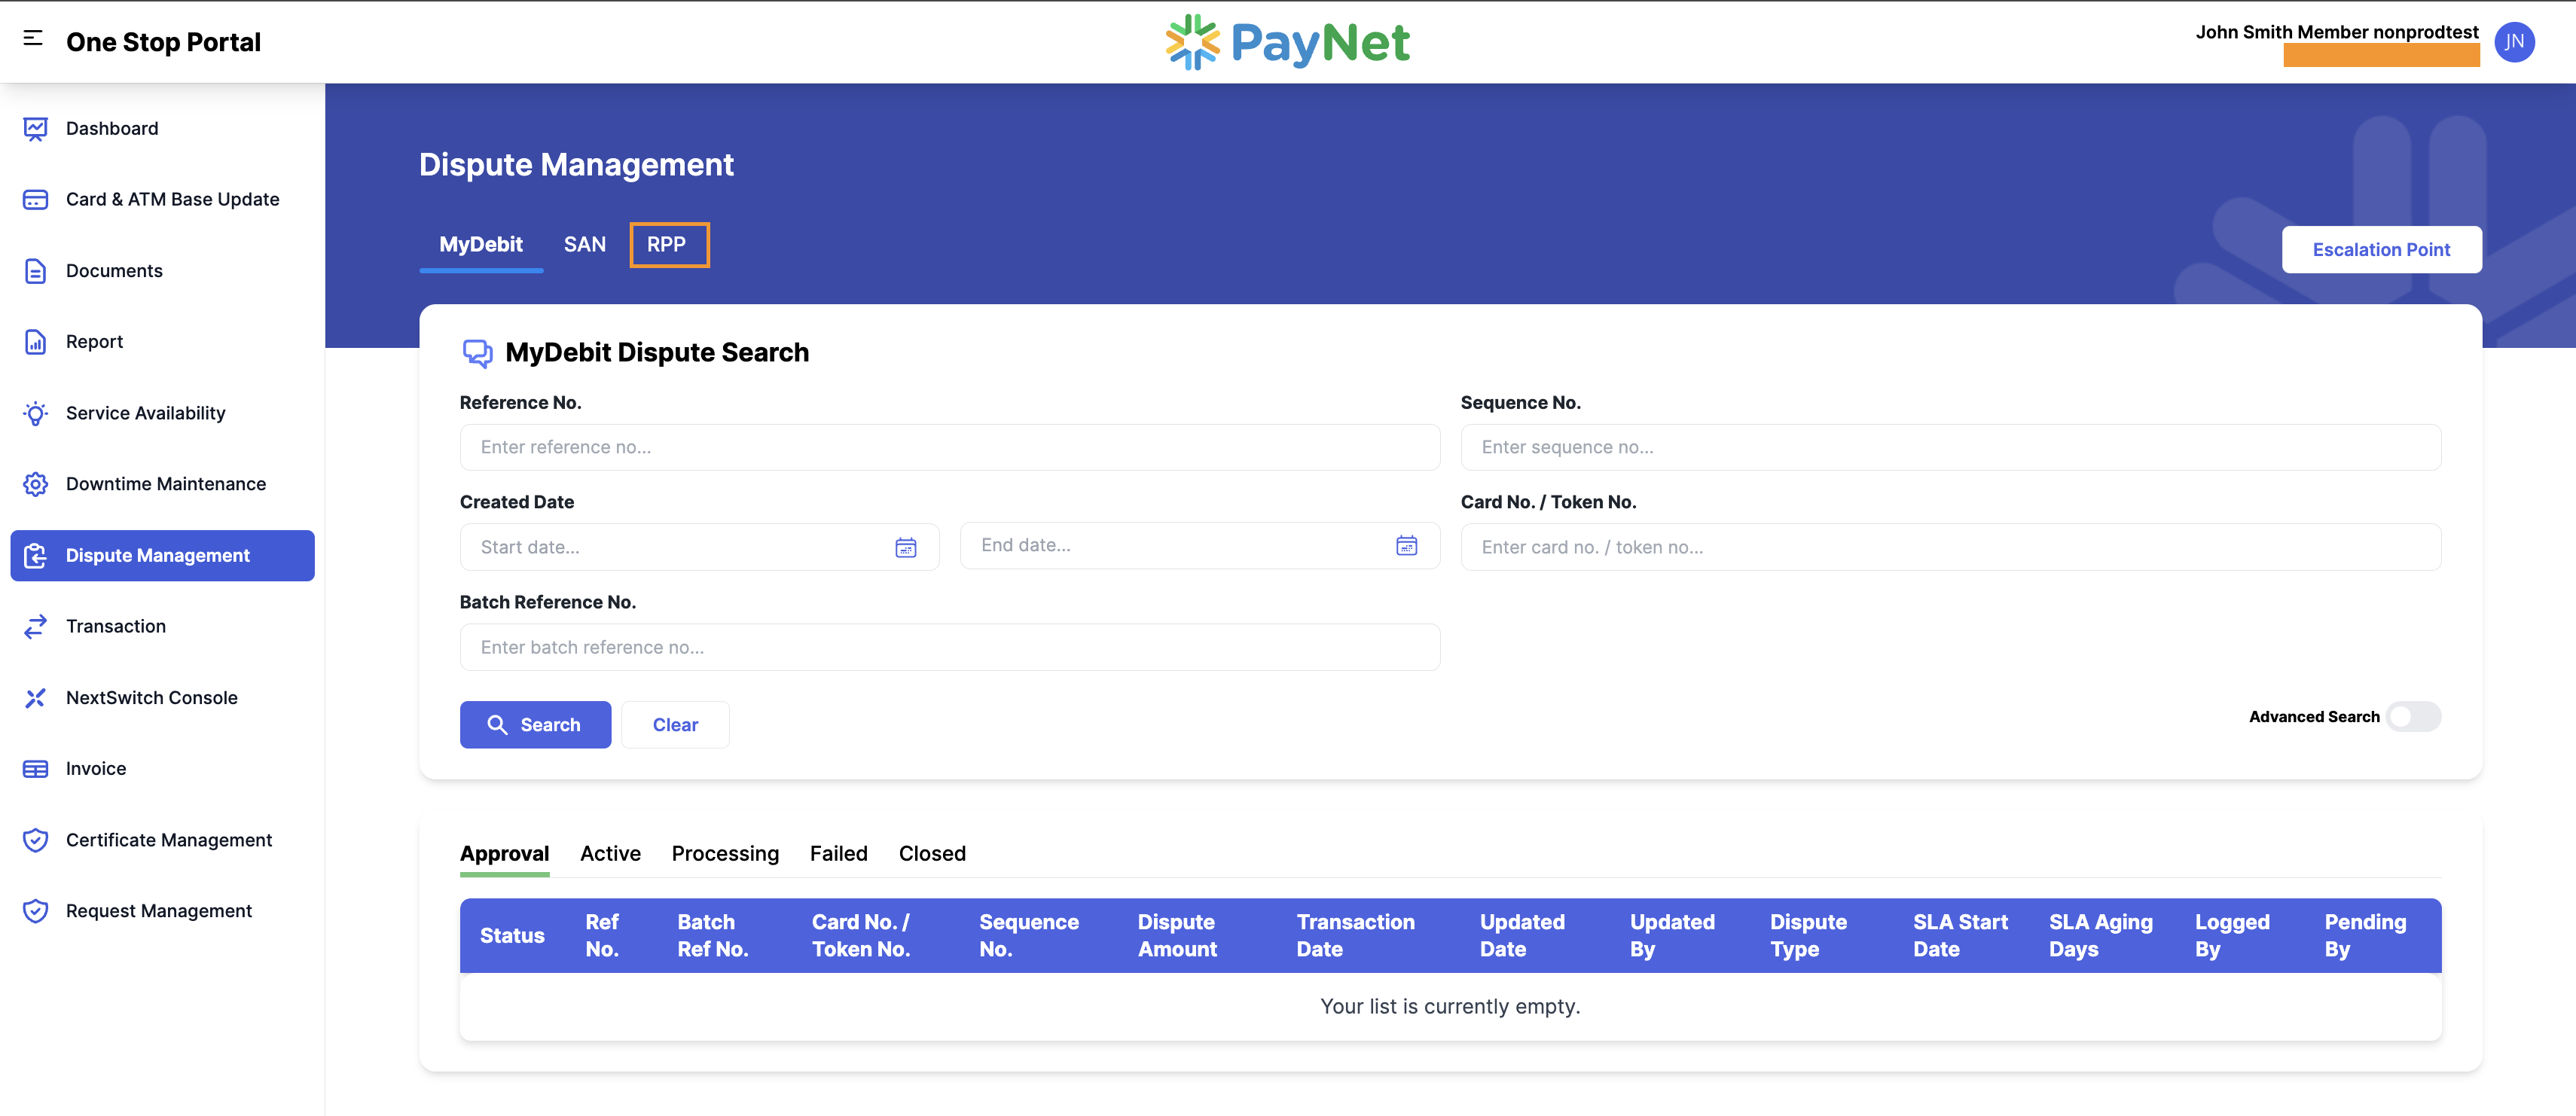
Task: Toggle the hamburger menu icon
Action: click(x=33, y=38)
